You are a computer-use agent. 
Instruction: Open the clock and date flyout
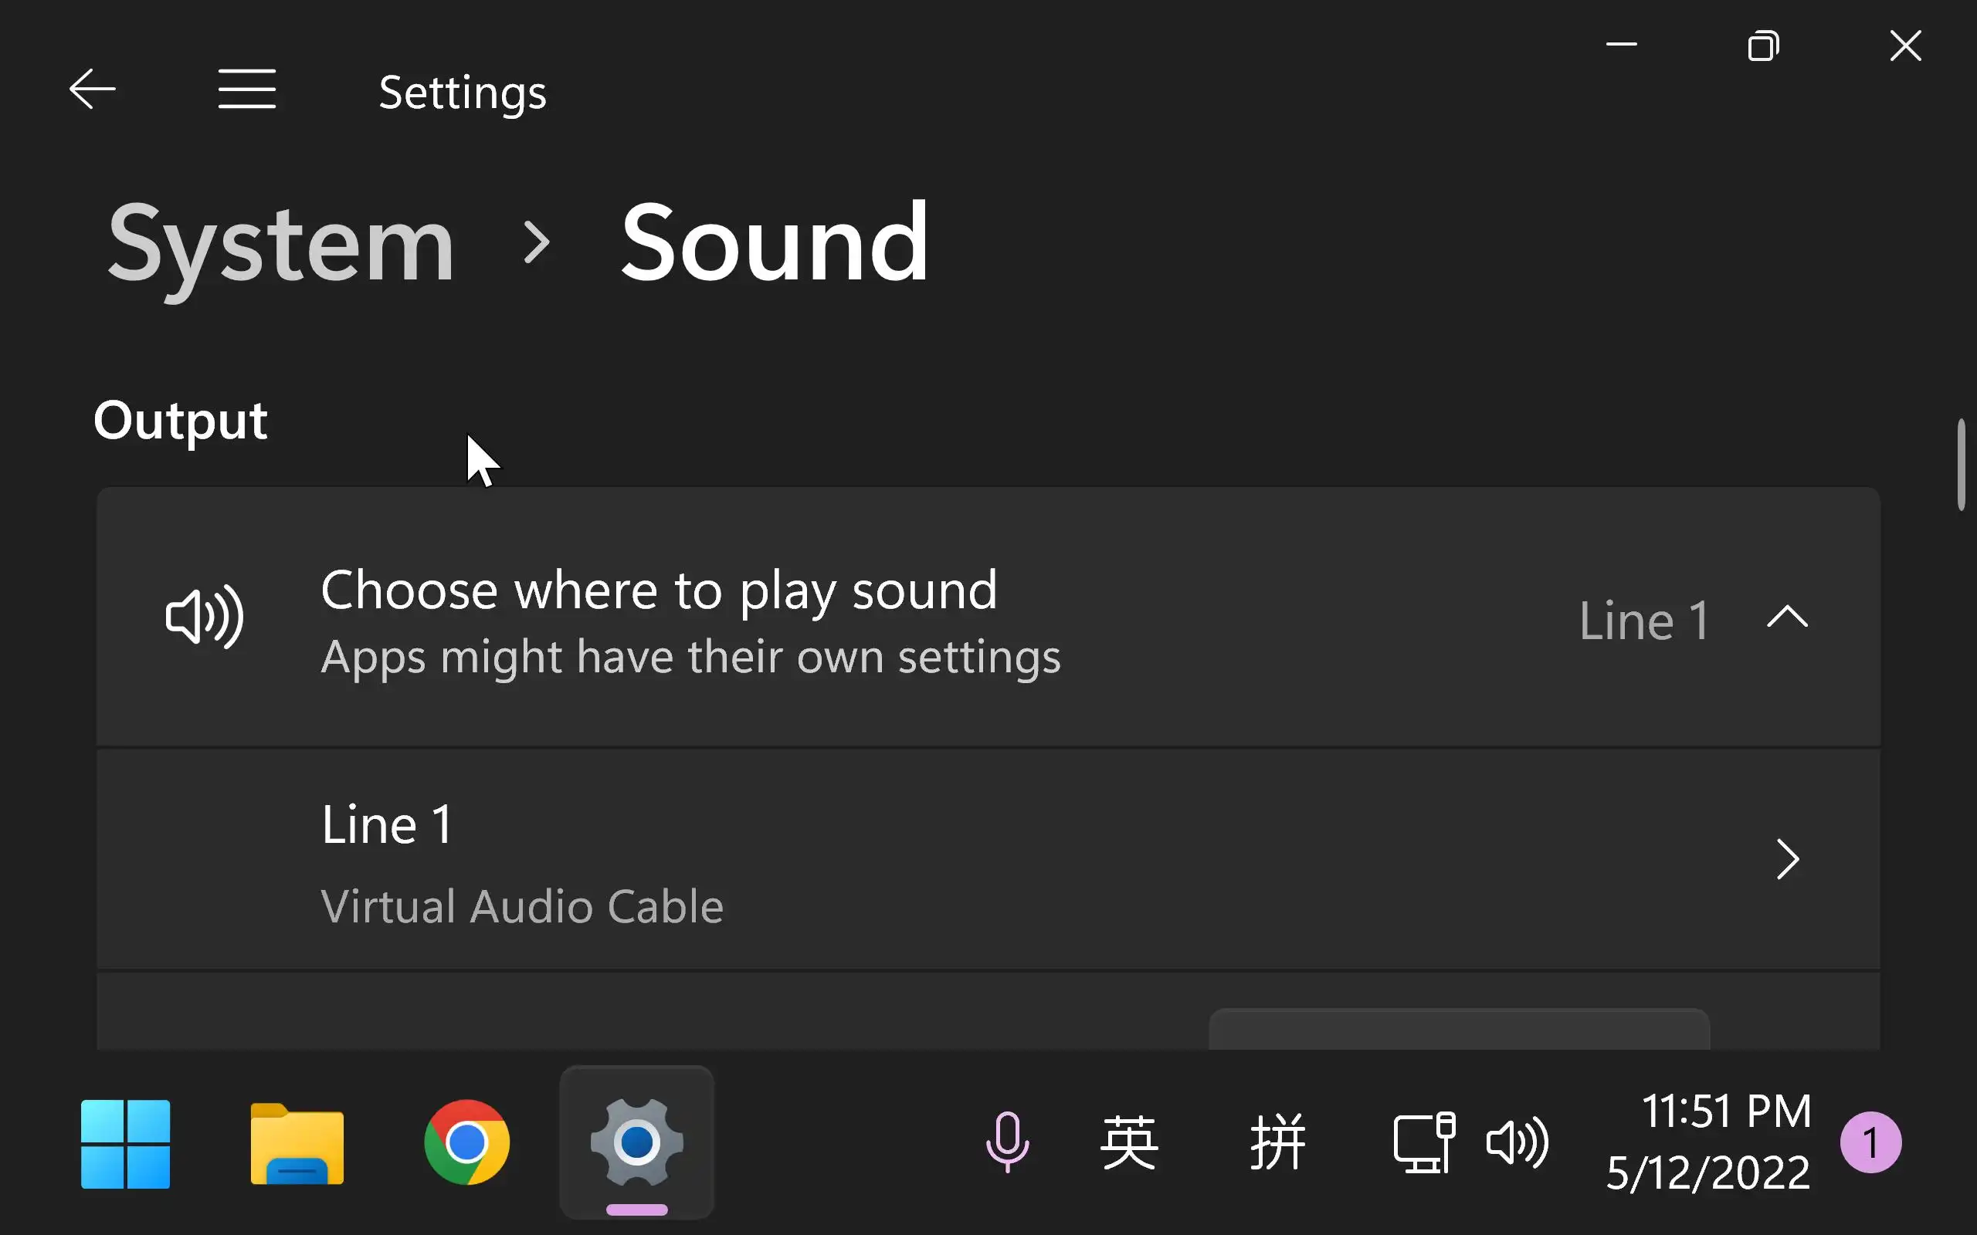(1709, 1142)
